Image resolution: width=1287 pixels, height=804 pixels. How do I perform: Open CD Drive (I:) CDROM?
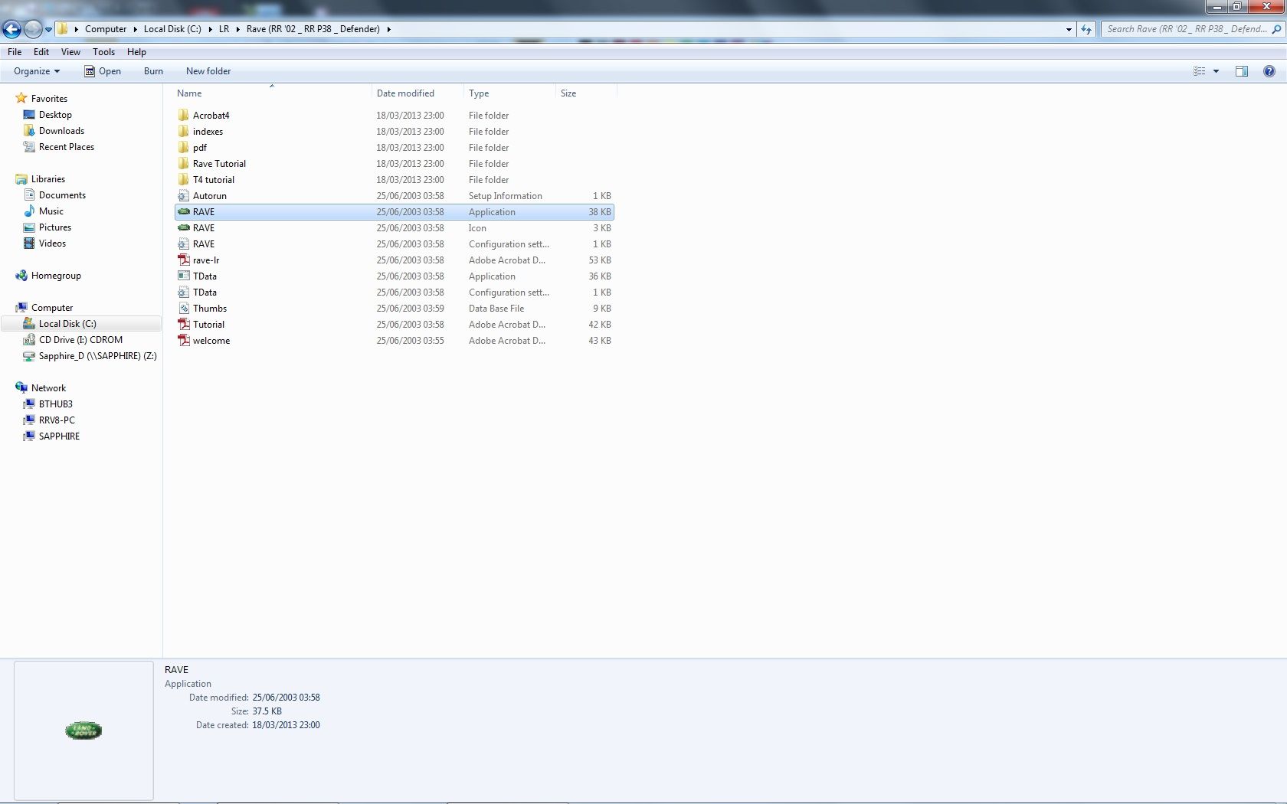pos(80,340)
